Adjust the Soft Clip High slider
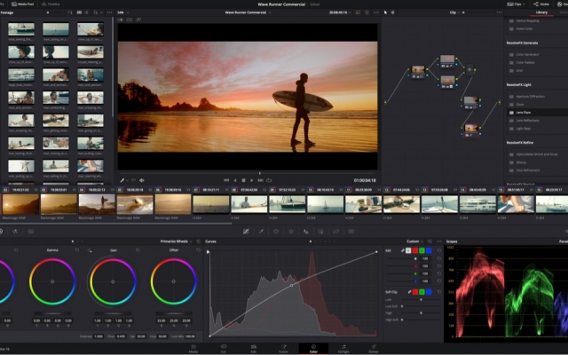568x355 pixels. [421, 313]
